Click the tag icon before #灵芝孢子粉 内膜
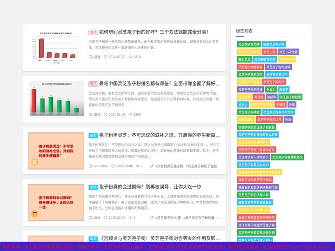The height and width of the screenshot is (251, 335). [x=152, y=218]
